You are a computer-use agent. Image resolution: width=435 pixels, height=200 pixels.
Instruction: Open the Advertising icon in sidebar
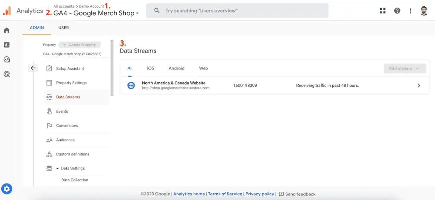coord(7,74)
